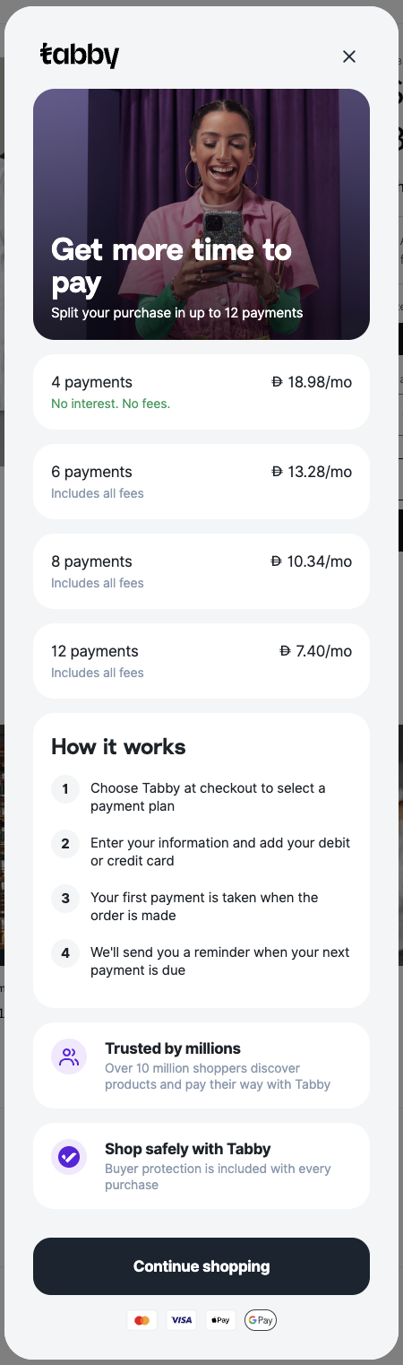This screenshot has width=403, height=1365.
Task: Click the Google Pay icon
Action: 261,1320
